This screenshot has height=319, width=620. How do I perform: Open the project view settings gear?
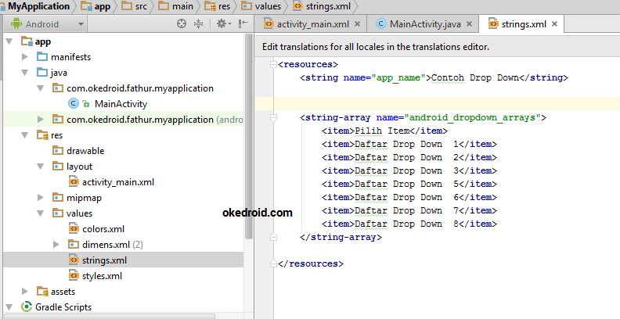coord(224,24)
